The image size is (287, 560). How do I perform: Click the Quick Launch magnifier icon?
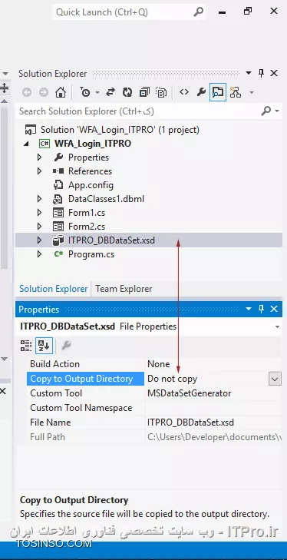click(x=198, y=12)
